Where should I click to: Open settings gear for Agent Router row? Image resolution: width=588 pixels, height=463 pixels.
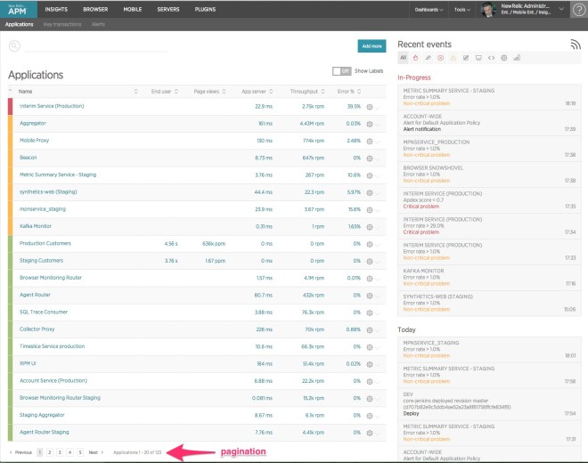tap(370, 296)
